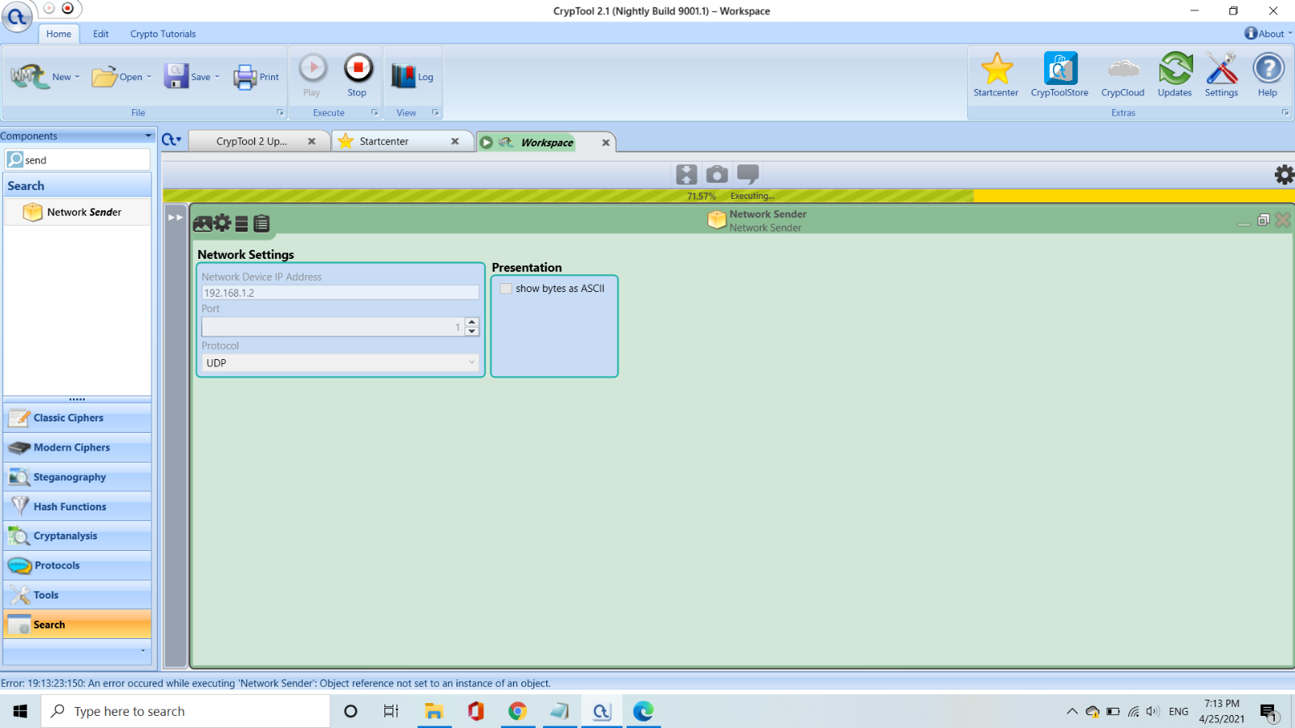The image size is (1295, 728).
Task: Select the Workspace document tab
Action: tap(547, 142)
